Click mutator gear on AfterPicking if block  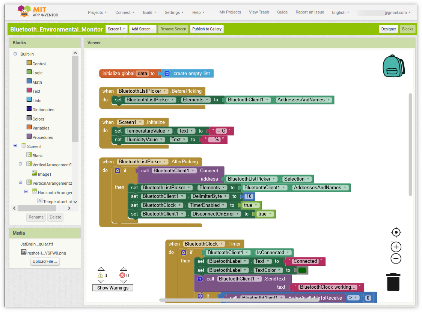tap(118, 171)
